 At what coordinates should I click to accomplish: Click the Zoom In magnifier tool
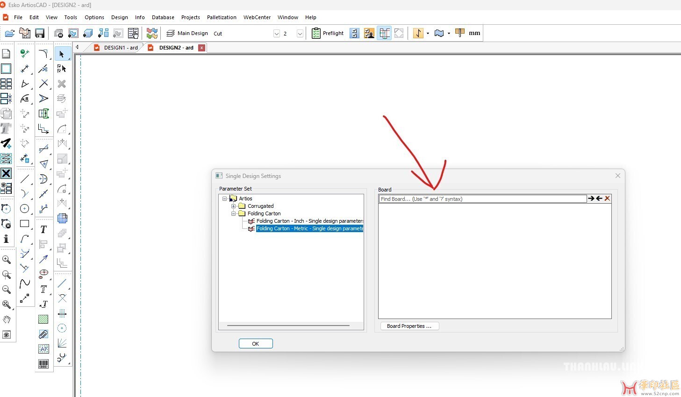click(x=7, y=260)
